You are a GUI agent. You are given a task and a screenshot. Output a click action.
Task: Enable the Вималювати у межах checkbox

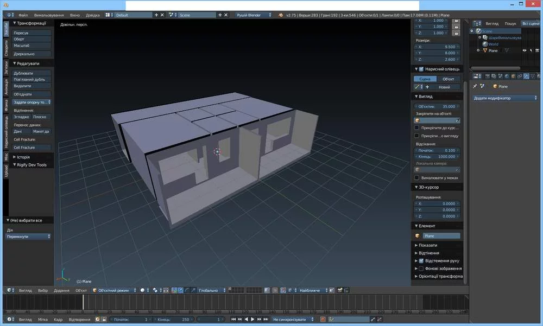click(417, 177)
